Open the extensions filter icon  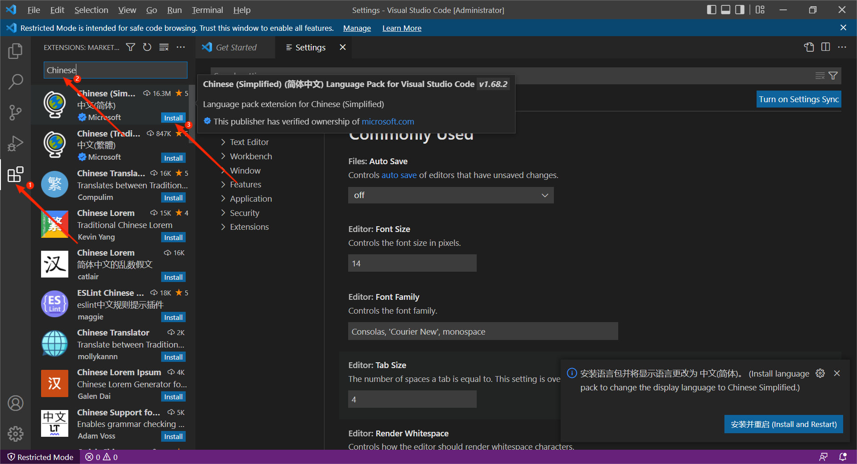pos(130,47)
